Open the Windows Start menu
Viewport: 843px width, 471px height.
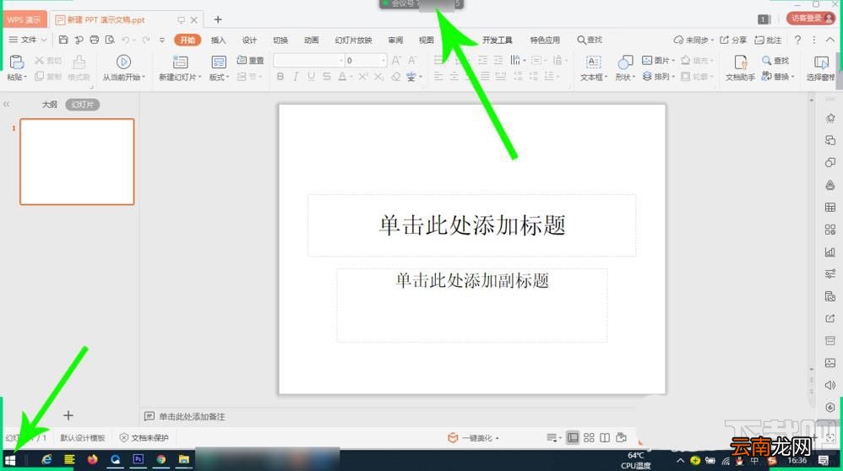coord(10,460)
